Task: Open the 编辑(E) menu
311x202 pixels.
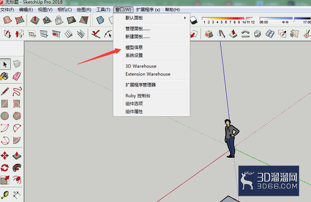Action: click(x=26, y=9)
